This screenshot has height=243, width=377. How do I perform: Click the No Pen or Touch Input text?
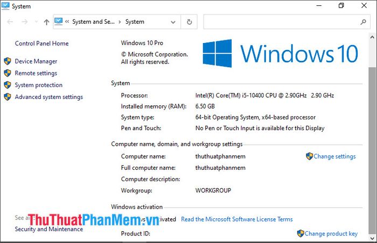click(x=260, y=128)
